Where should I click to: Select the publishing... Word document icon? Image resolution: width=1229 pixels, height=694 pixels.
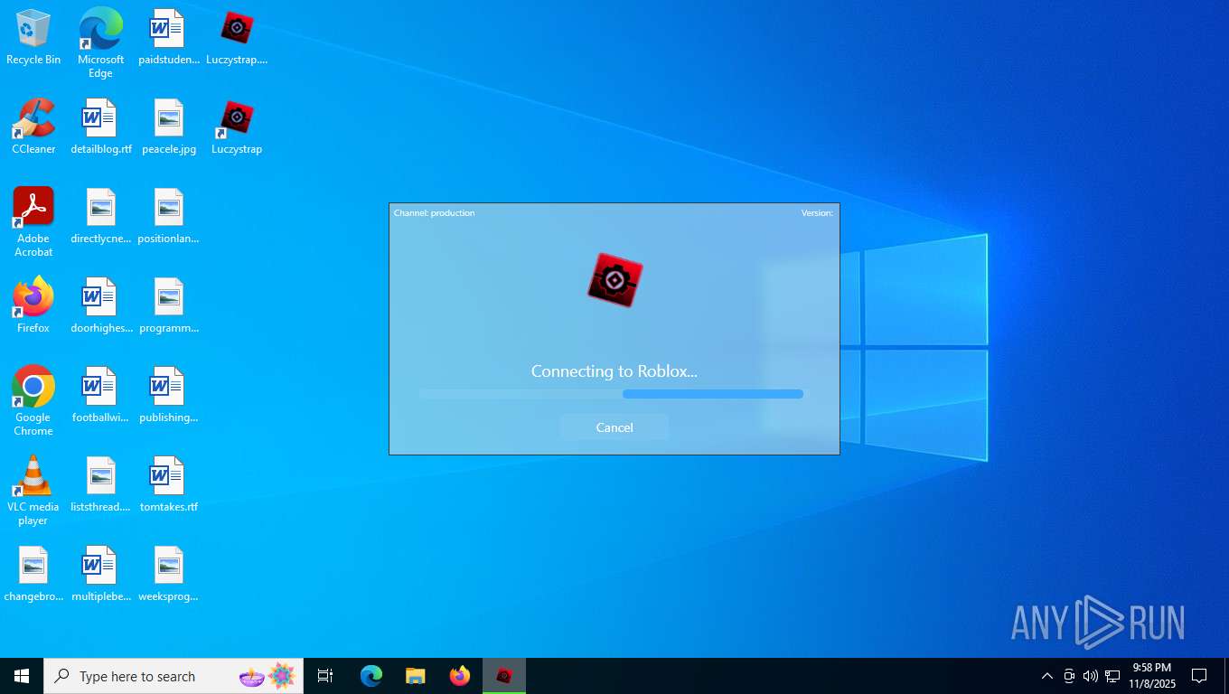(x=169, y=395)
